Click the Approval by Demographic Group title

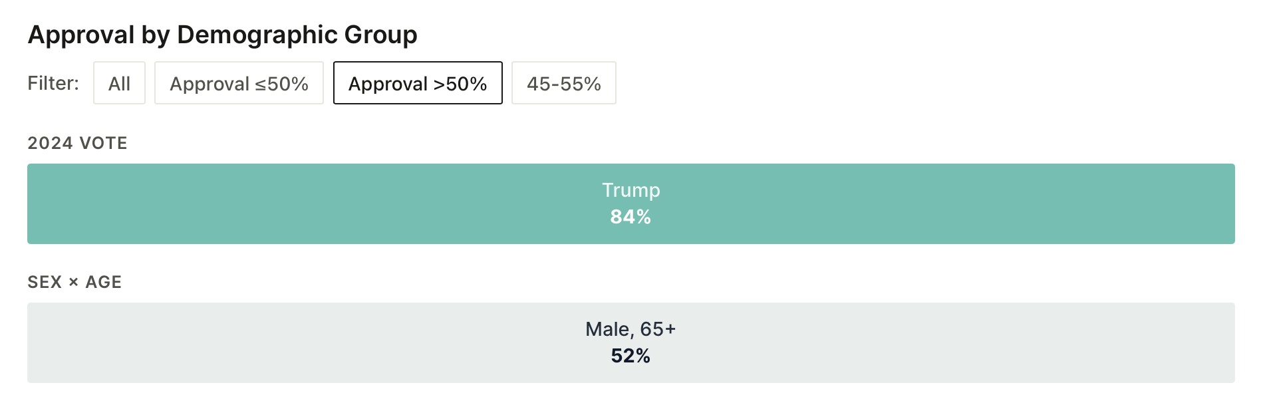click(223, 35)
